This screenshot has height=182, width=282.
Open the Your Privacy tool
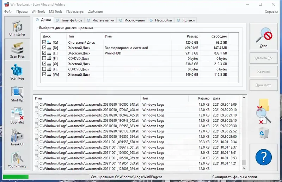(x=17, y=160)
